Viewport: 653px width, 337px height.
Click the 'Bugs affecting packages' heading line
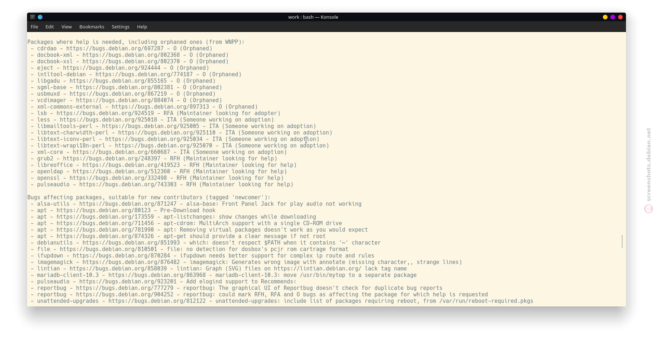point(149,197)
